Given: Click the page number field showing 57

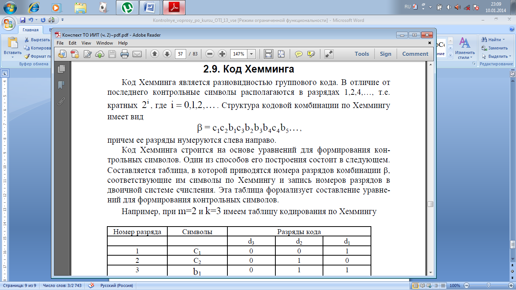Looking at the screenshot, I should point(181,54).
